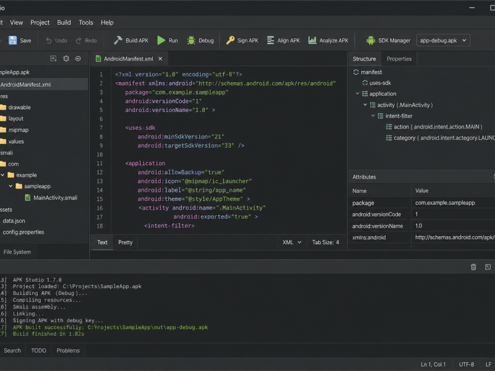This screenshot has width=495, height=371.
Task: Click the locate target icon in project panel
Action: (x=78, y=59)
